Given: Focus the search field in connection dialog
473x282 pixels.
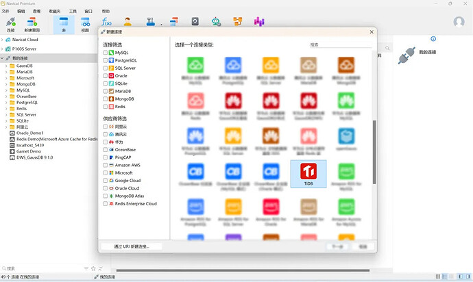Looking at the screenshot, I should tap(341, 44).
